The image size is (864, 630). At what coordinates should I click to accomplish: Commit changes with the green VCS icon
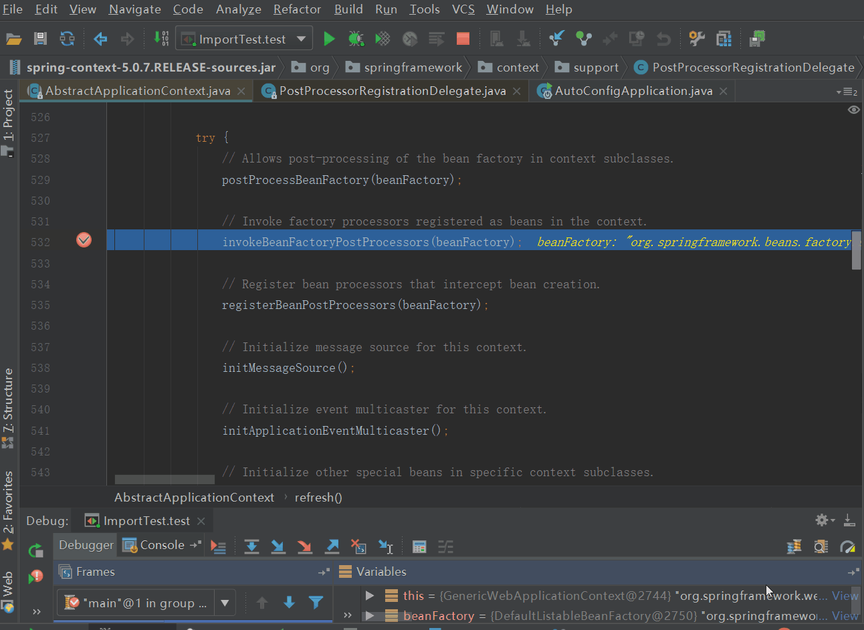pyautogui.click(x=584, y=39)
